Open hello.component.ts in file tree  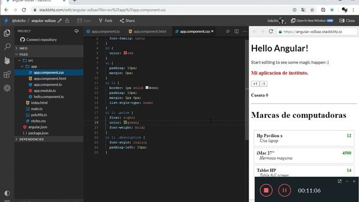click(49, 97)
